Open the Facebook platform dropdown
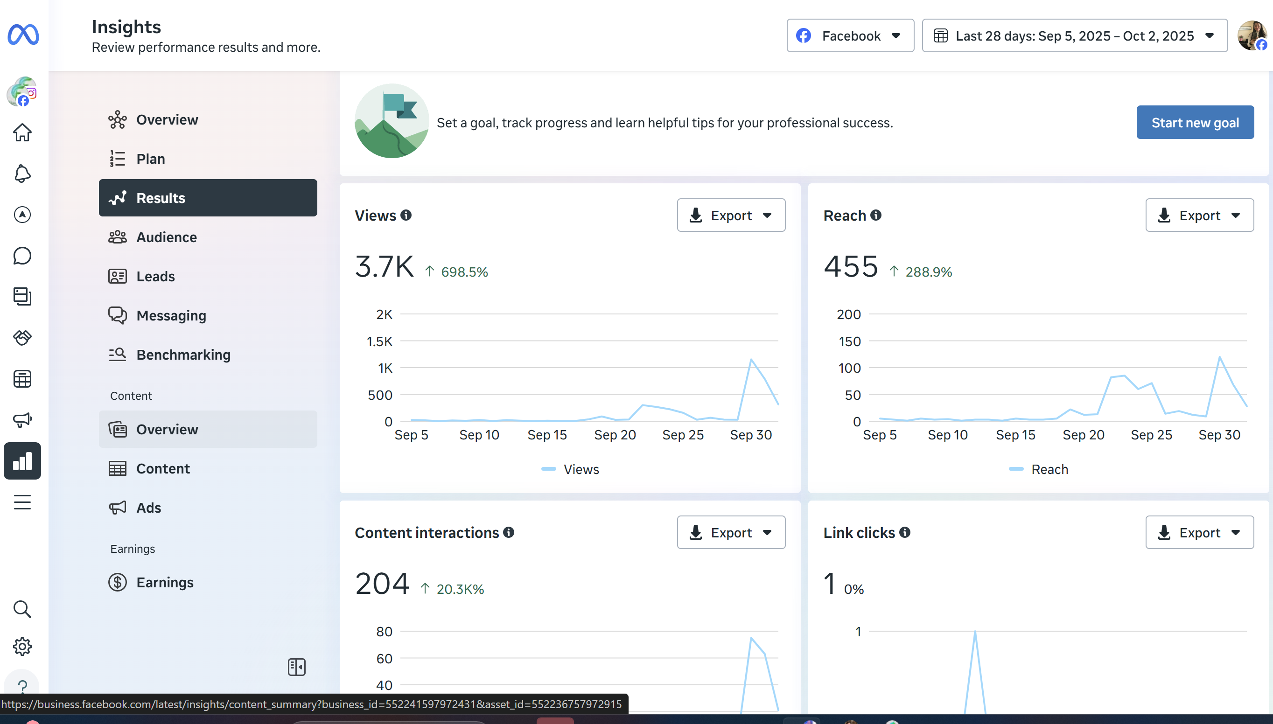This screenshot has width=1273, height=724. click(850, 36)
